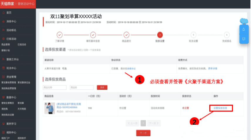Click the 选择投放渠道 section heading
This screenshot has height=140, width=251.
(x=55, y=50)
